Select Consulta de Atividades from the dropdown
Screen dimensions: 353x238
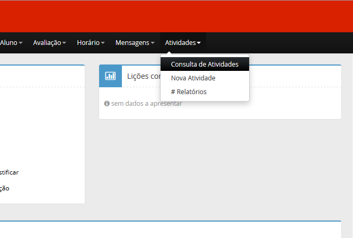pos(205,64)
